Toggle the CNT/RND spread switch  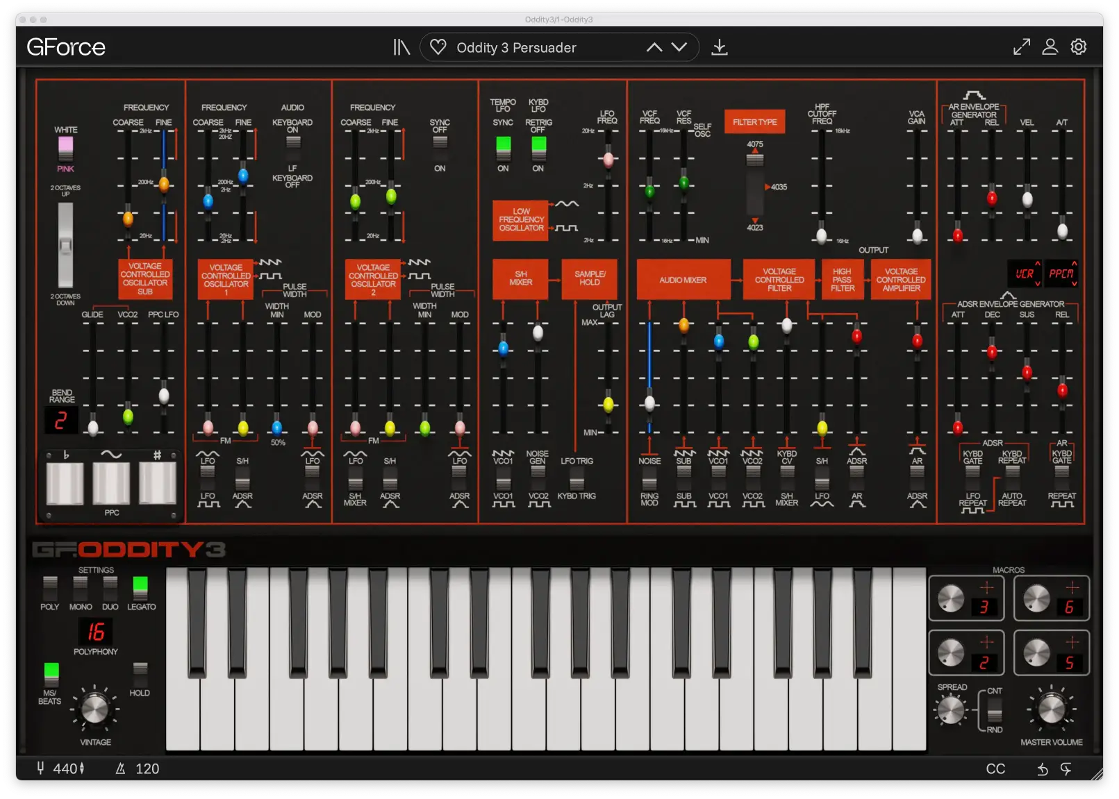point(995,710)
